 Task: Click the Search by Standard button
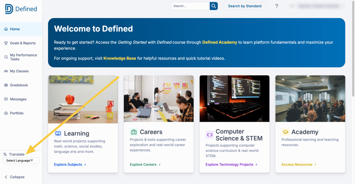coord(244,6)
